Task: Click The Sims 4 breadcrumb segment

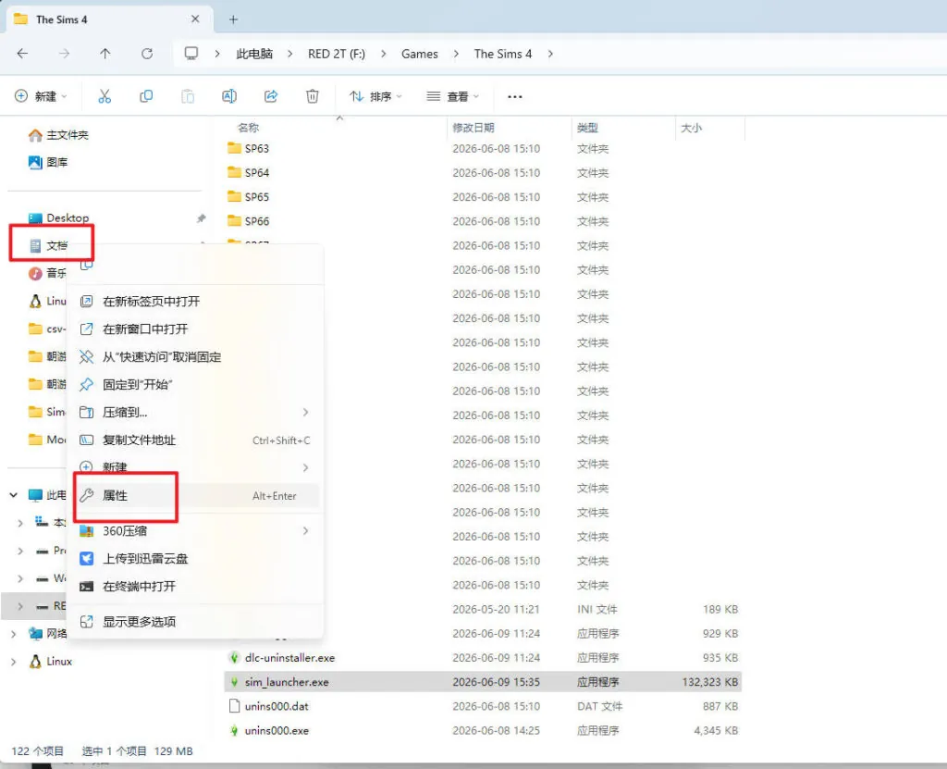Action: 502,54
